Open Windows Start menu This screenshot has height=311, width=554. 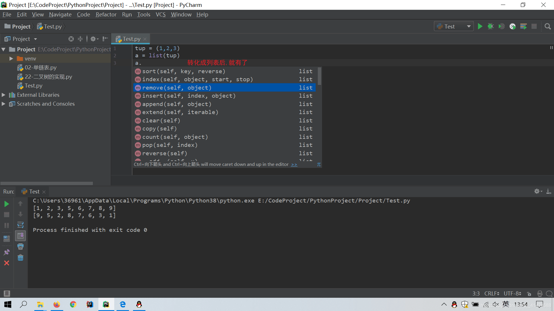point(8,304)
